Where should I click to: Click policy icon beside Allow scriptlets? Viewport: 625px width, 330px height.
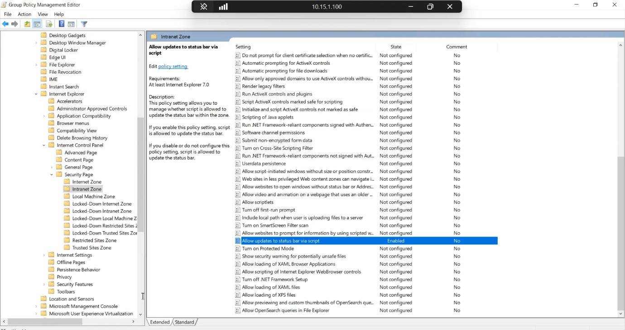(x=238, y=202)
